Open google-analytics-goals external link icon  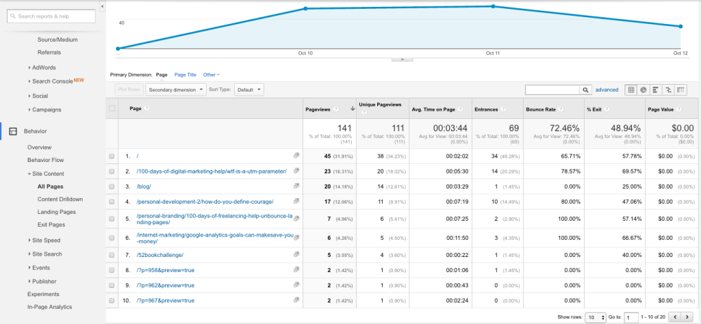pyautogui.click(x=296, y=237)
